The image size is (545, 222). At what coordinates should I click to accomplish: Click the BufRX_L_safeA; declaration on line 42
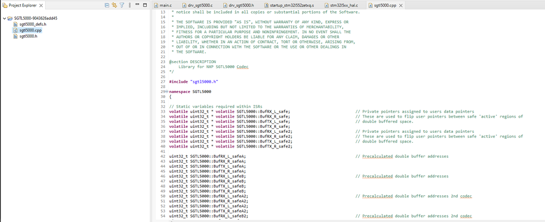pos(207,157)
